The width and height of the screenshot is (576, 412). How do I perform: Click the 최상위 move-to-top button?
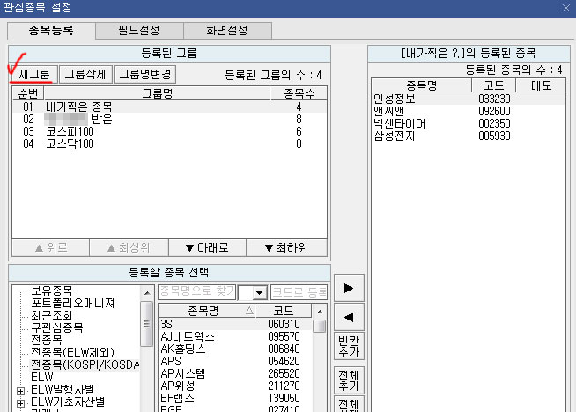(129, 248)
